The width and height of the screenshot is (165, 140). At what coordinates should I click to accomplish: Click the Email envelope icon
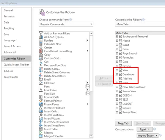pos(41,79)
